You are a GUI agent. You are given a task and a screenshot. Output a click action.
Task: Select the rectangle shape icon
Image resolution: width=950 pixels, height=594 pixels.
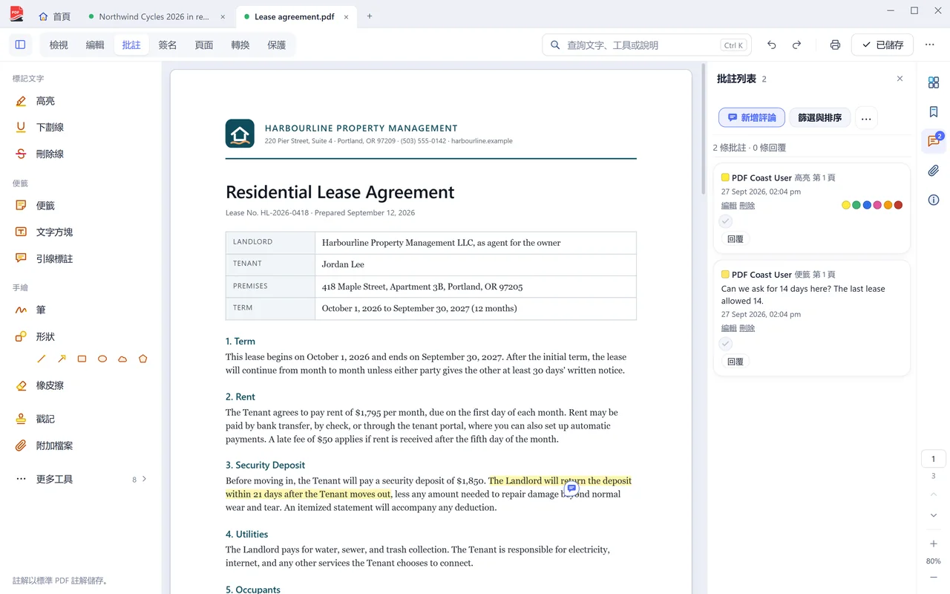82,359
